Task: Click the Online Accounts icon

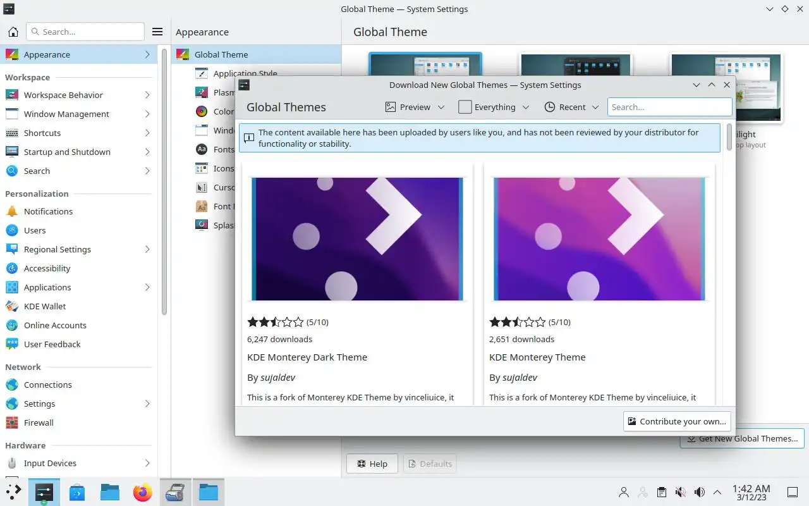Action: [x=12, y=325]
